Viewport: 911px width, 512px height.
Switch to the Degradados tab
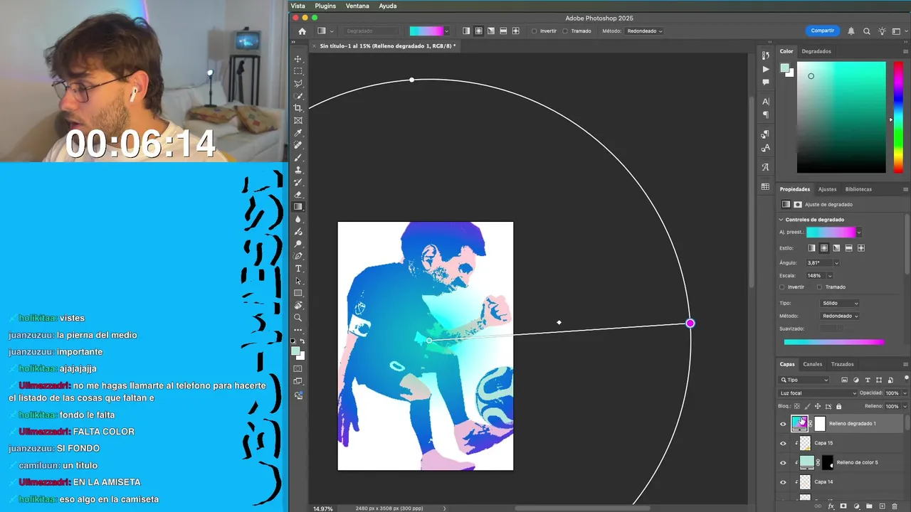(816, 51)
